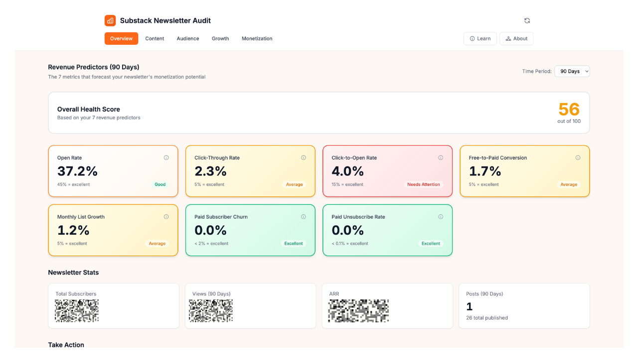
Task: Click the Average badge on Monthly List Growth
Action: pyautogui.click(x=157, y=244)
